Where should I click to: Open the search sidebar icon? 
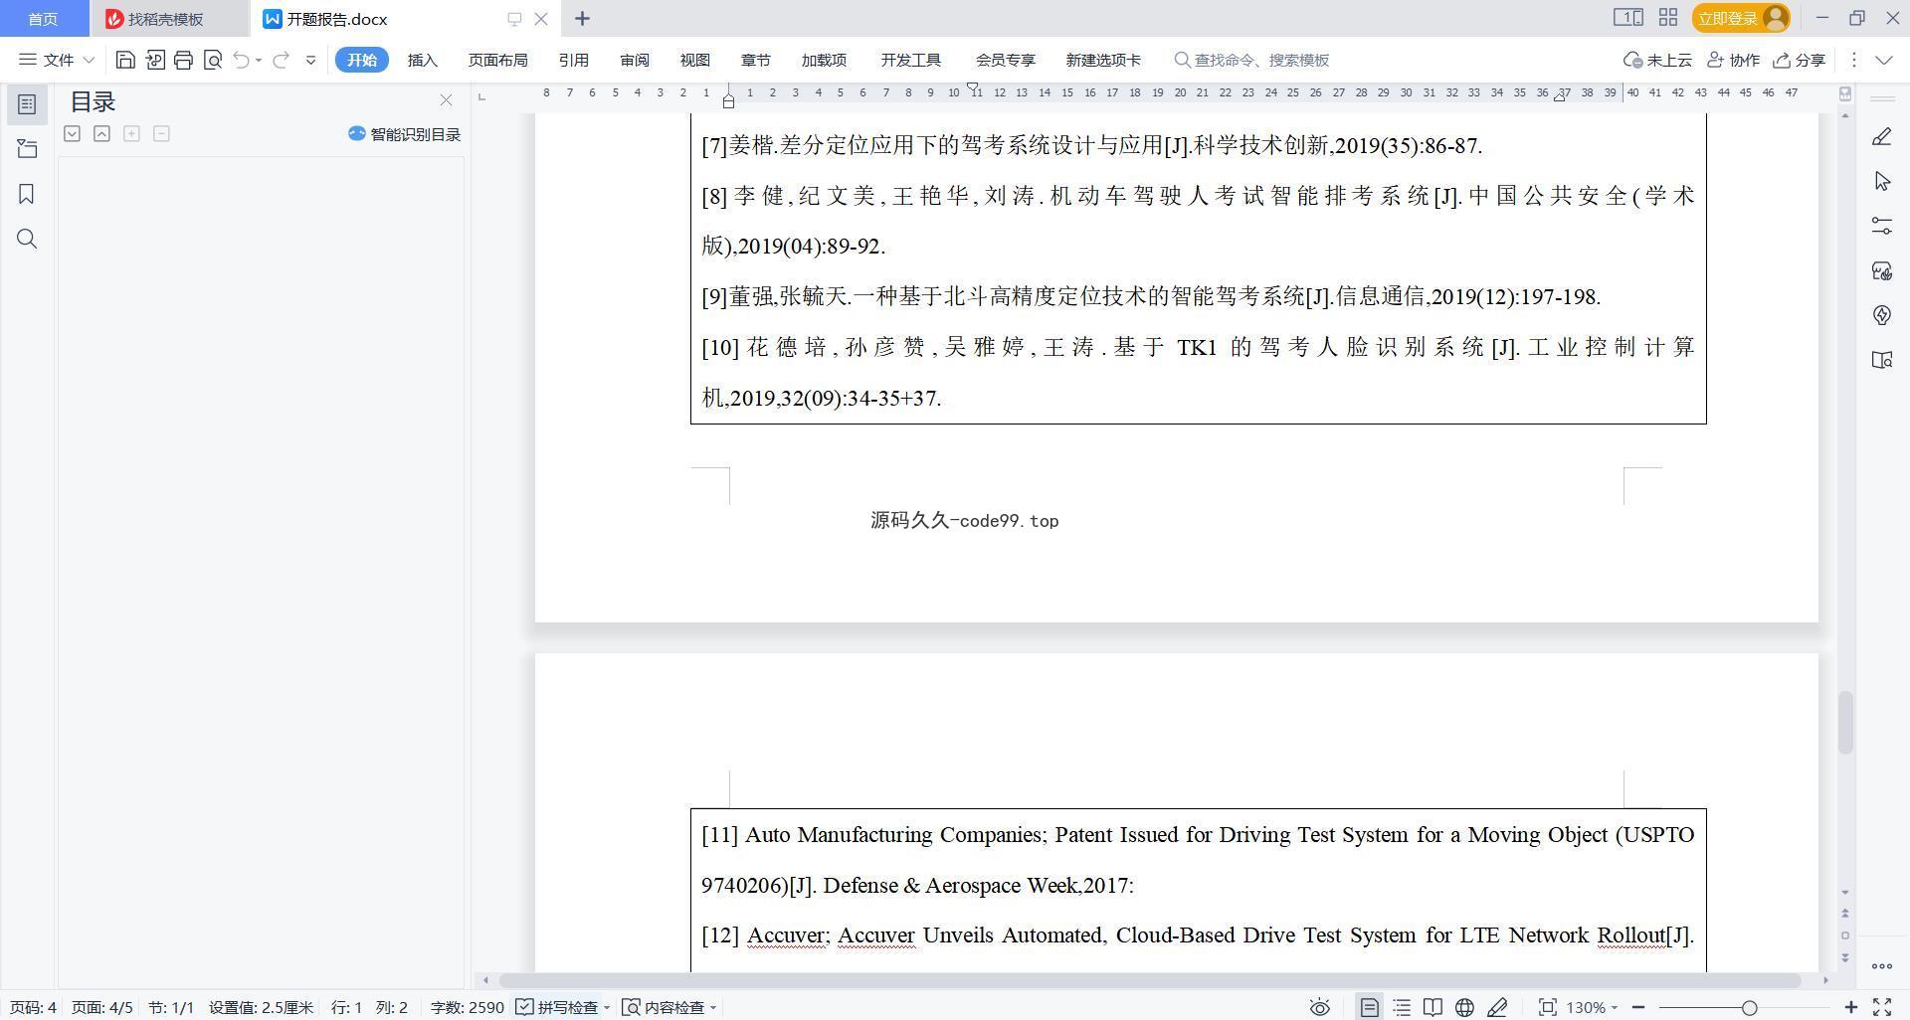click(27, 239)
